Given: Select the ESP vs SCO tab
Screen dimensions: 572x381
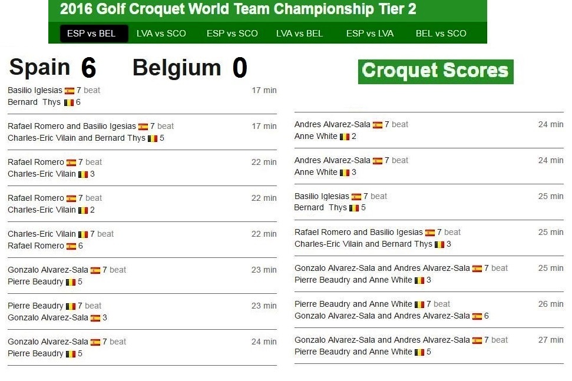Looking at the screenshot, I should click(232, 34).
